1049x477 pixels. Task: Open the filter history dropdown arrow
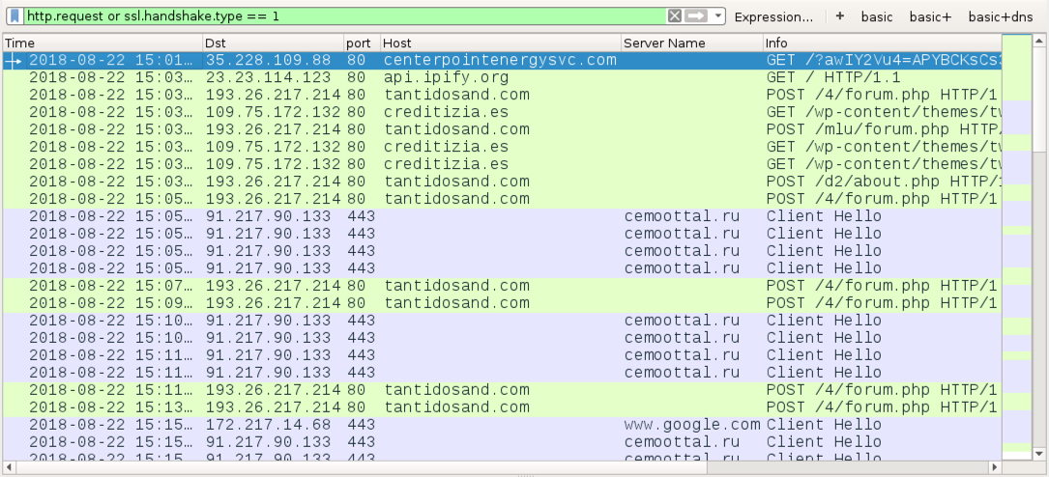tap(717, 16)
